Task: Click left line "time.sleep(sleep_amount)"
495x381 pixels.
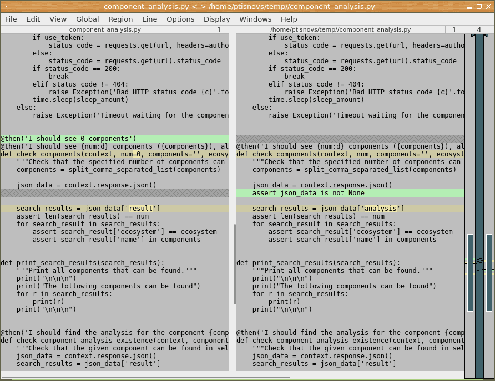Action: (x=80, y=100)
